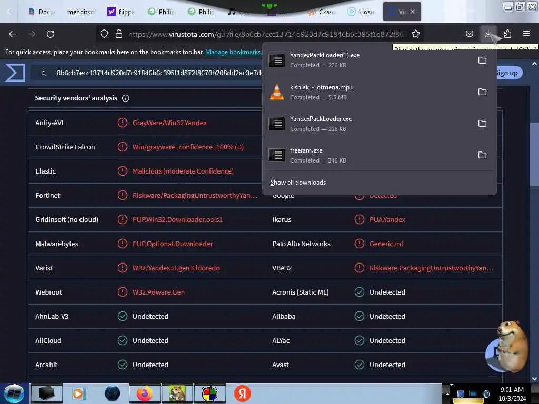Click Show all downloads
539x404 pixels.
(298, 183)
